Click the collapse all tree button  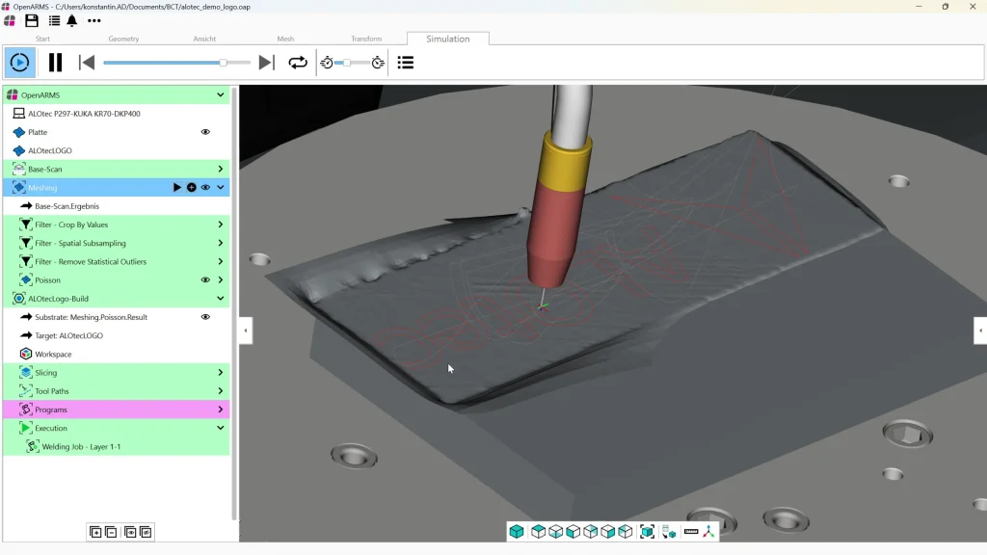click(x=111, y=532)
